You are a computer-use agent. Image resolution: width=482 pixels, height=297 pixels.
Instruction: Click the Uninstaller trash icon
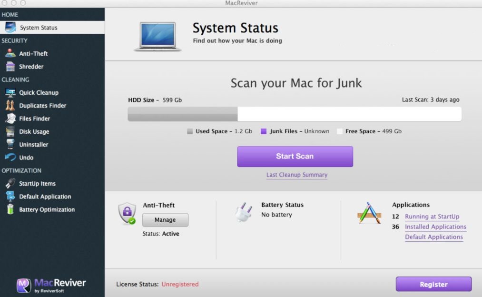coord(10,144)
